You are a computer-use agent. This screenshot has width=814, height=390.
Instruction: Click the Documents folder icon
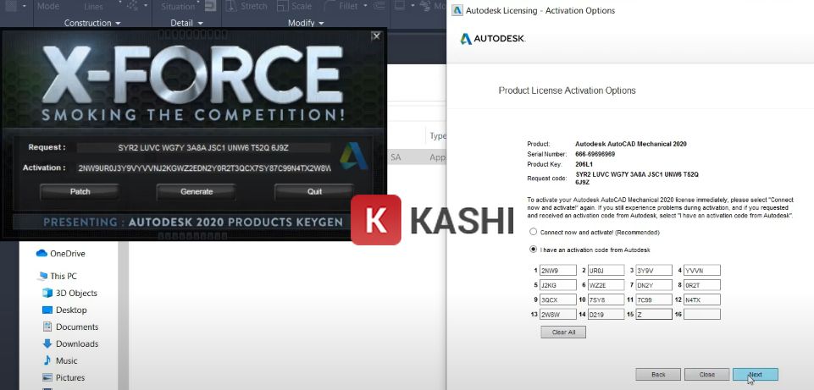click(x=47, y=327)
